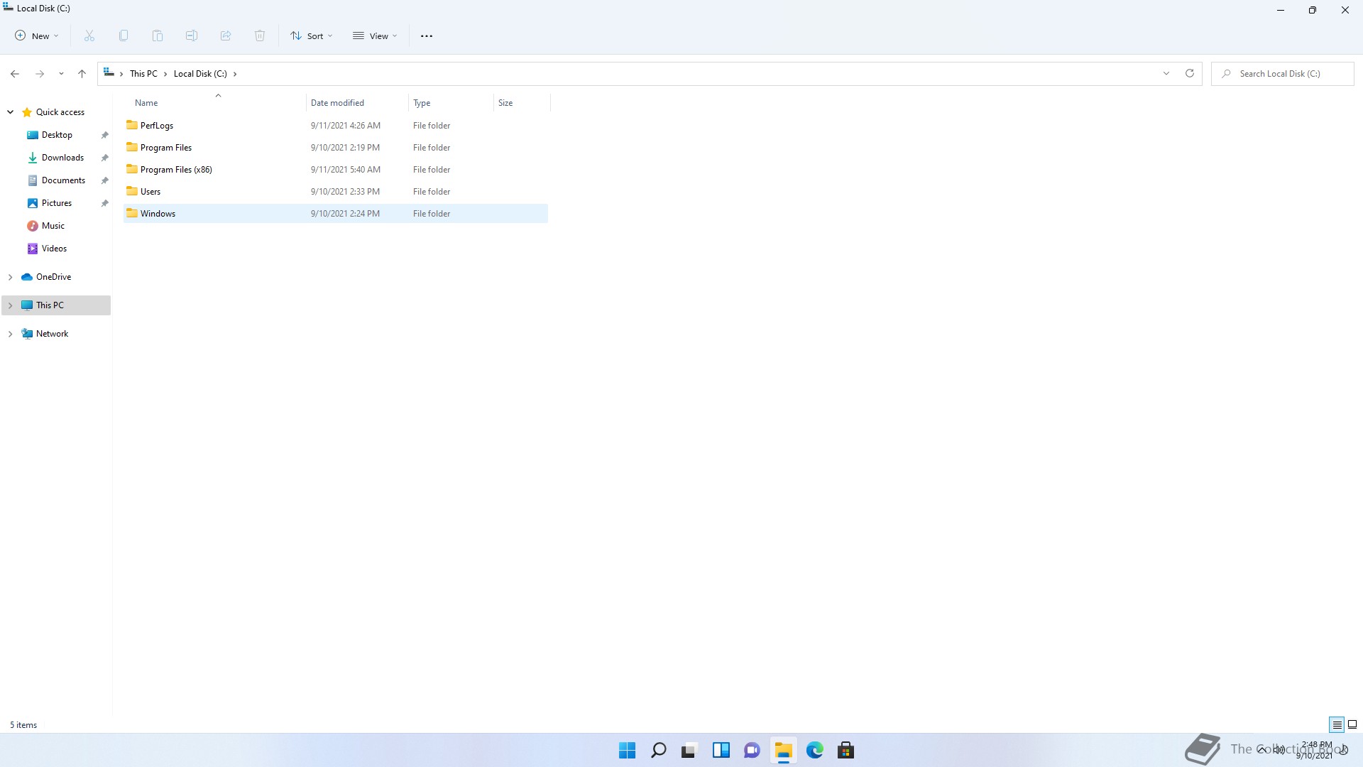This screenshot has width=1363, height=767.
Task: Click the Delete trash icon
Action: [x=260, y=36]
